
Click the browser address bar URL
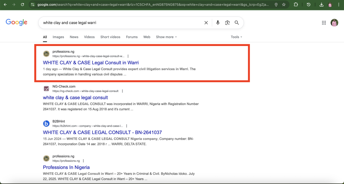pyautogui.click(x=153, y=4)
